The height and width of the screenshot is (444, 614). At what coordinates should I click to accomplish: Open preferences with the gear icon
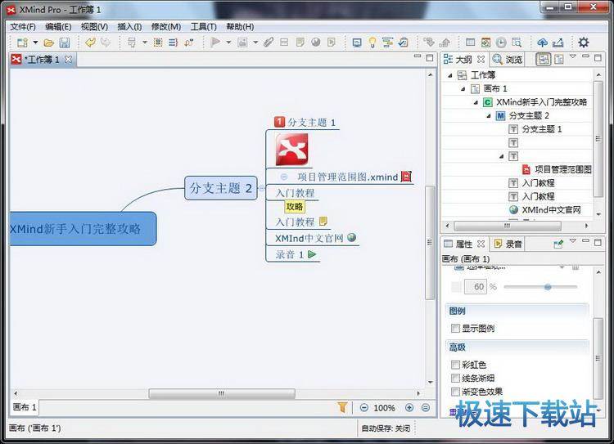click(584, 43)
